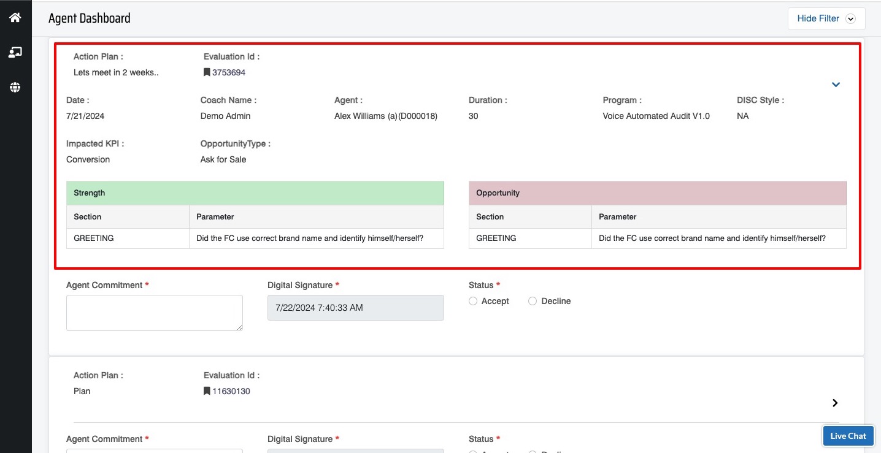
Task: Click GREETING row in Strength table
Action: pos(94,238)
